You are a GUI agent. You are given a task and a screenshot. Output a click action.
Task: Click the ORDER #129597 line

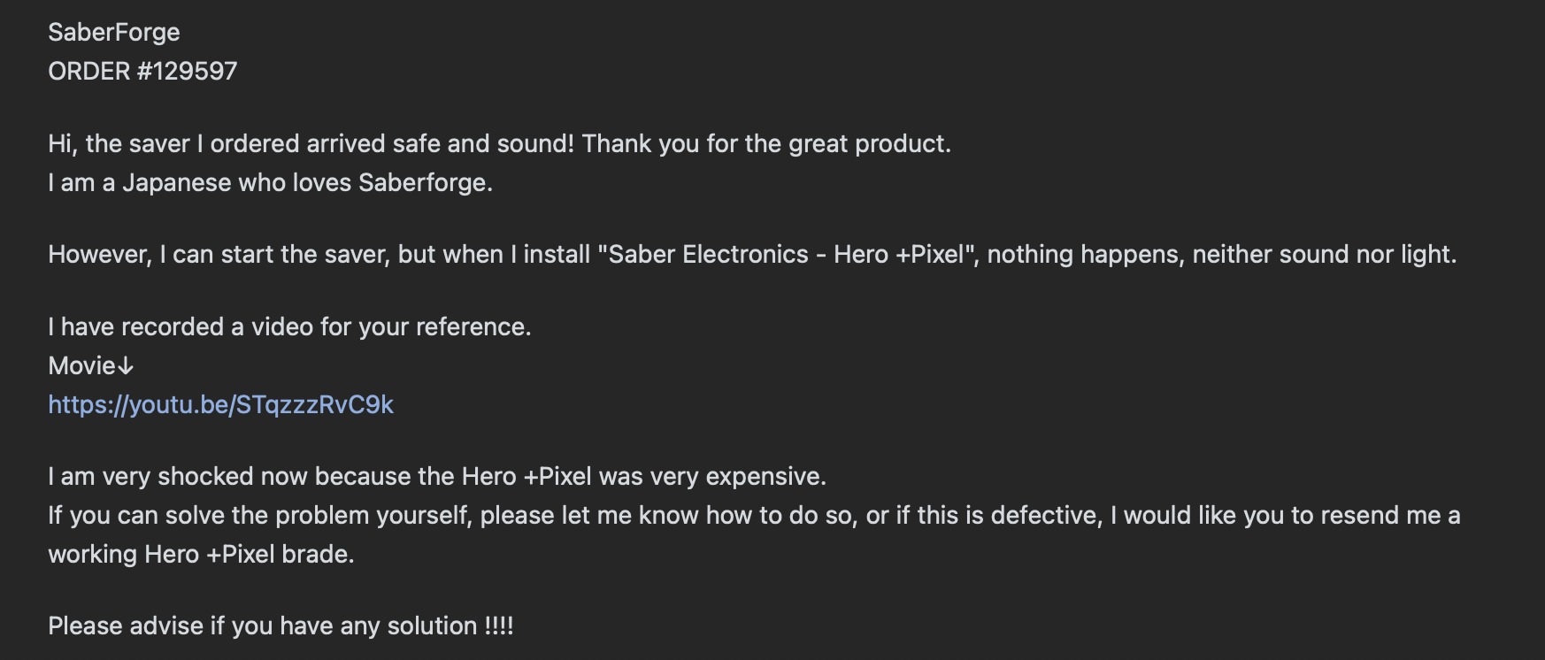click(142, 71)
